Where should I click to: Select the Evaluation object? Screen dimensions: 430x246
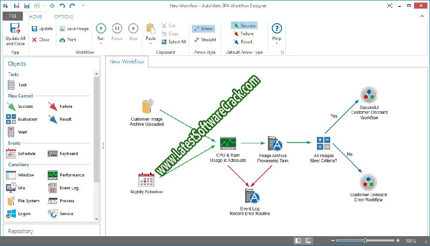[x=22, y=119]
